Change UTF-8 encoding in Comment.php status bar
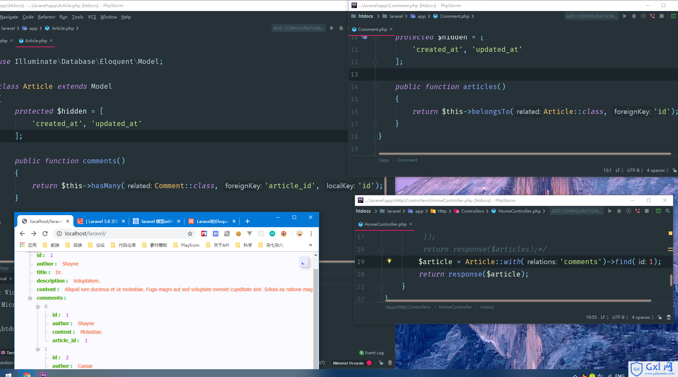Screen dimensions: 678x377 pyautogui.click(x=635, y=170)
